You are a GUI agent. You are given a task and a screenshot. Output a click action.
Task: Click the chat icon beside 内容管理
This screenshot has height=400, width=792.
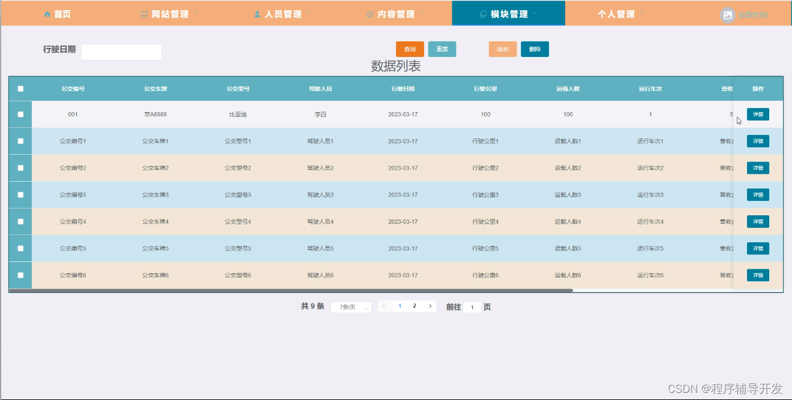(370, 14)
